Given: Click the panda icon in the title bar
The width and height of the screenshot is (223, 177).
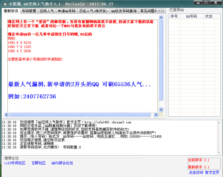Looking at the screenshot, I should (5, 4).
